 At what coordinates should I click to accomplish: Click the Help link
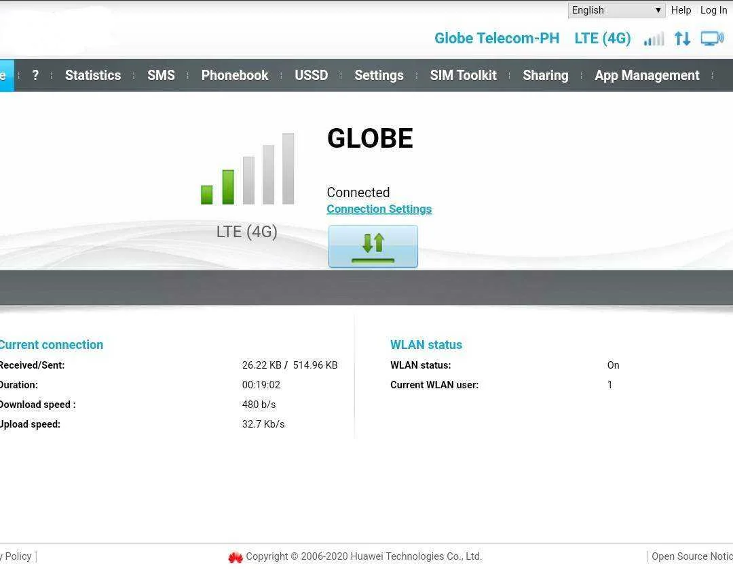tap(681, 10)
